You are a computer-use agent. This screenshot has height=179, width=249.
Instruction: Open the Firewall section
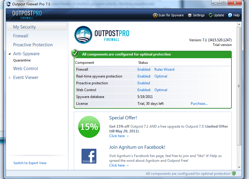pyautogui.click(x=21, y=36)
